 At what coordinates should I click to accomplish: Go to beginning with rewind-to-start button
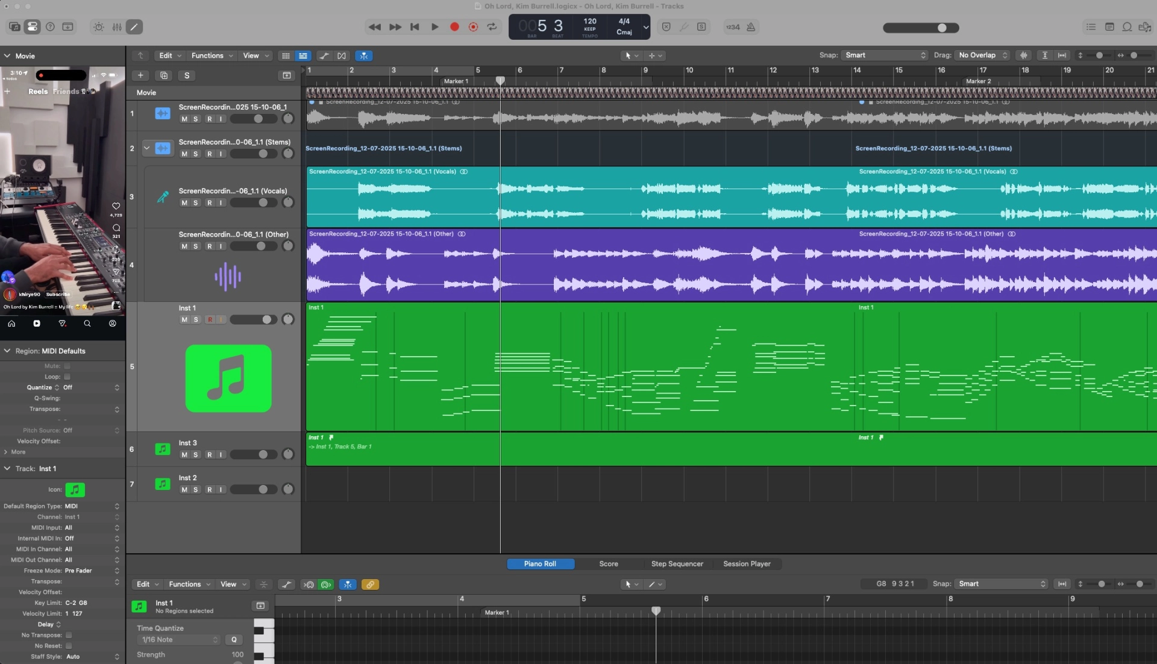[415, 27]
